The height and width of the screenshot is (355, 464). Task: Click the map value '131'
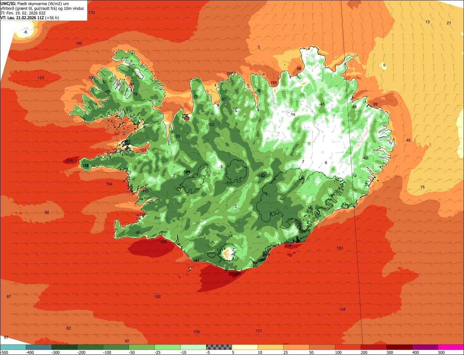(x=258, y=331)
